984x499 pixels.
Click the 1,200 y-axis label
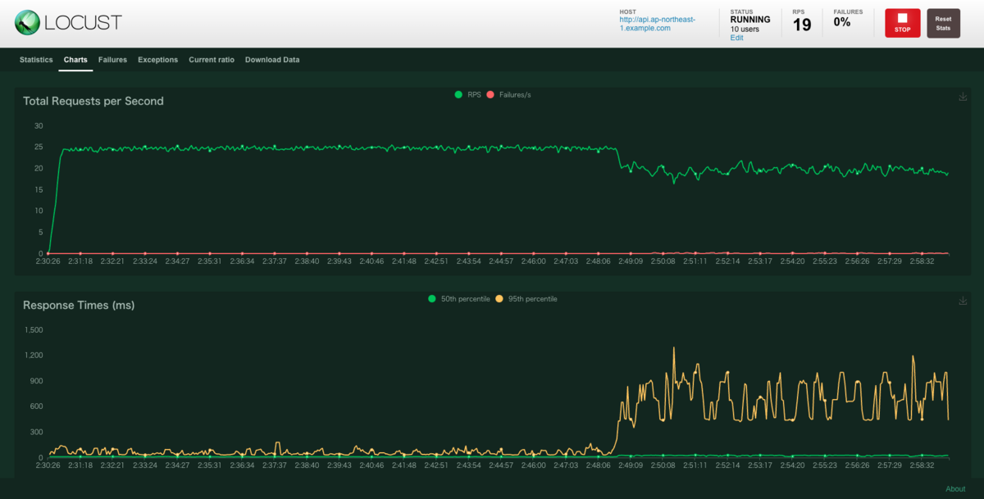34,355
